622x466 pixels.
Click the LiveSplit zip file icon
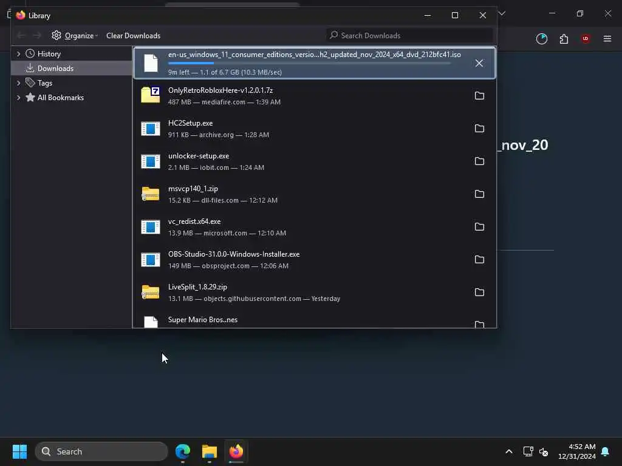151,292
